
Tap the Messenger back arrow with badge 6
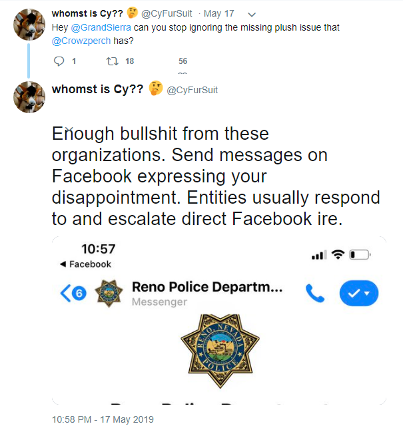(73, 294)
